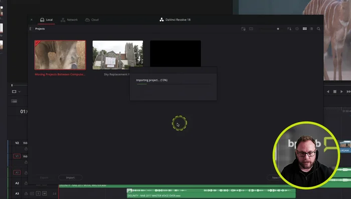Screen dimensions: 351x199
Task: Select the V2 track header
Action: 17,143
